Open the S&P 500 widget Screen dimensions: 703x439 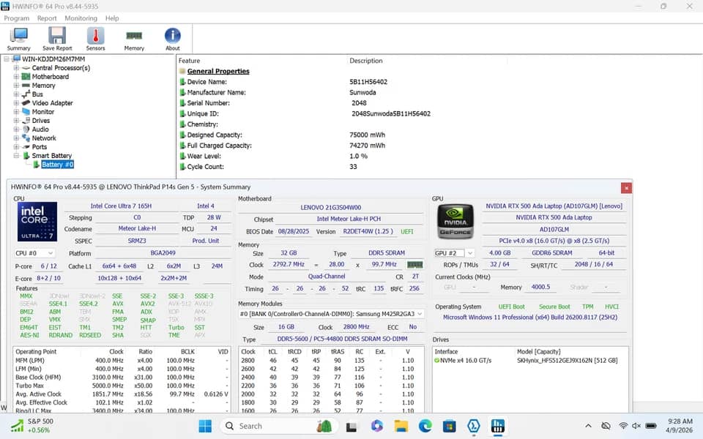click(x=31, y=426)
